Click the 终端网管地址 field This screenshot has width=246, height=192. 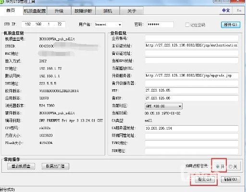coord(192,136)
